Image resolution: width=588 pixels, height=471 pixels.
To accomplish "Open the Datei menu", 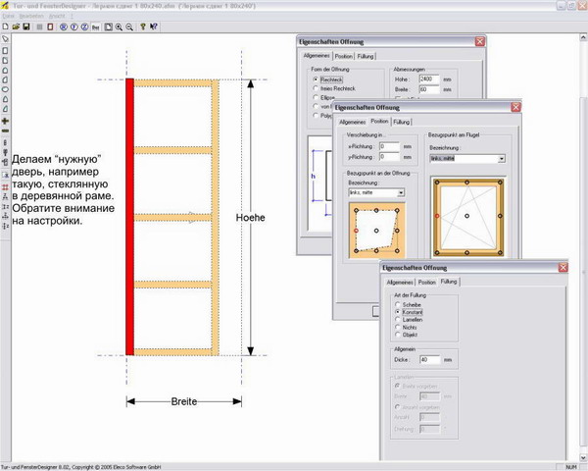I will click(x=9, y=17).
